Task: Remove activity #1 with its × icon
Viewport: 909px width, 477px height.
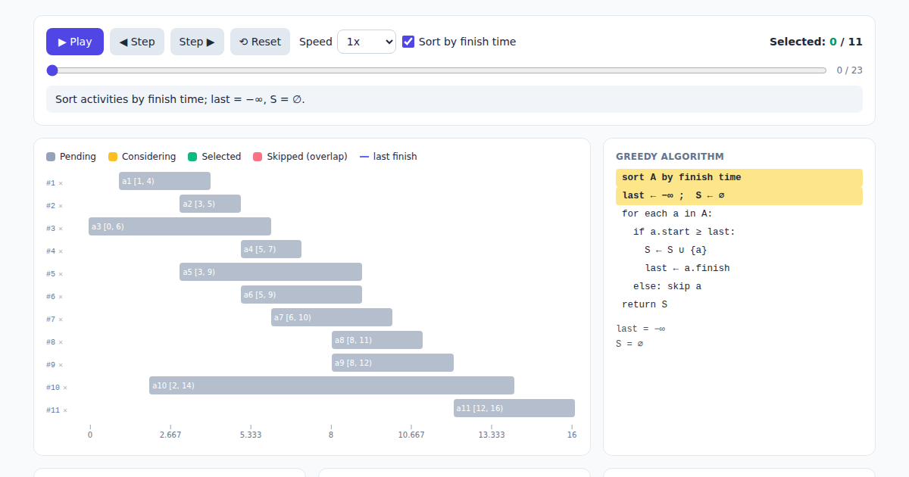Action: coord(61,183)
